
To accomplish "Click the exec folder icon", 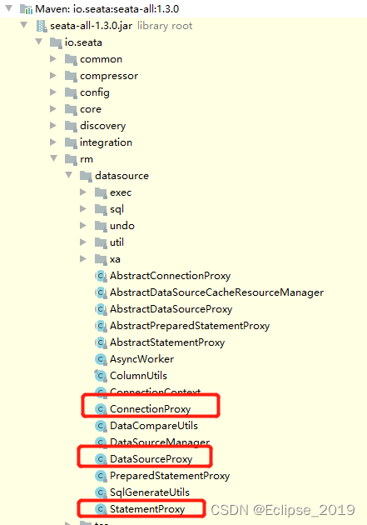I will click(x=101, y=192).
